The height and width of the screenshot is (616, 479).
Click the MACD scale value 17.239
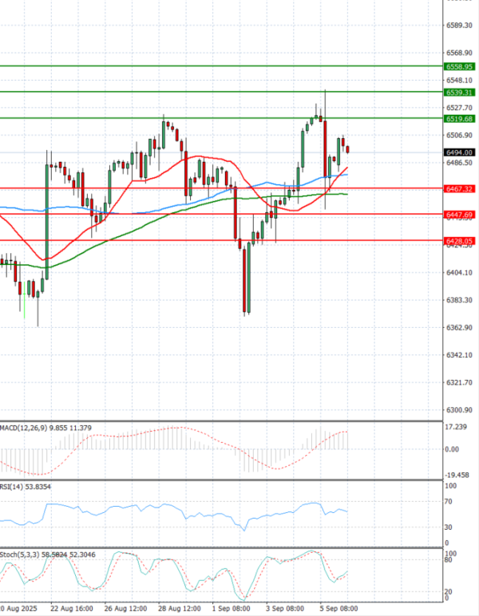456,427
